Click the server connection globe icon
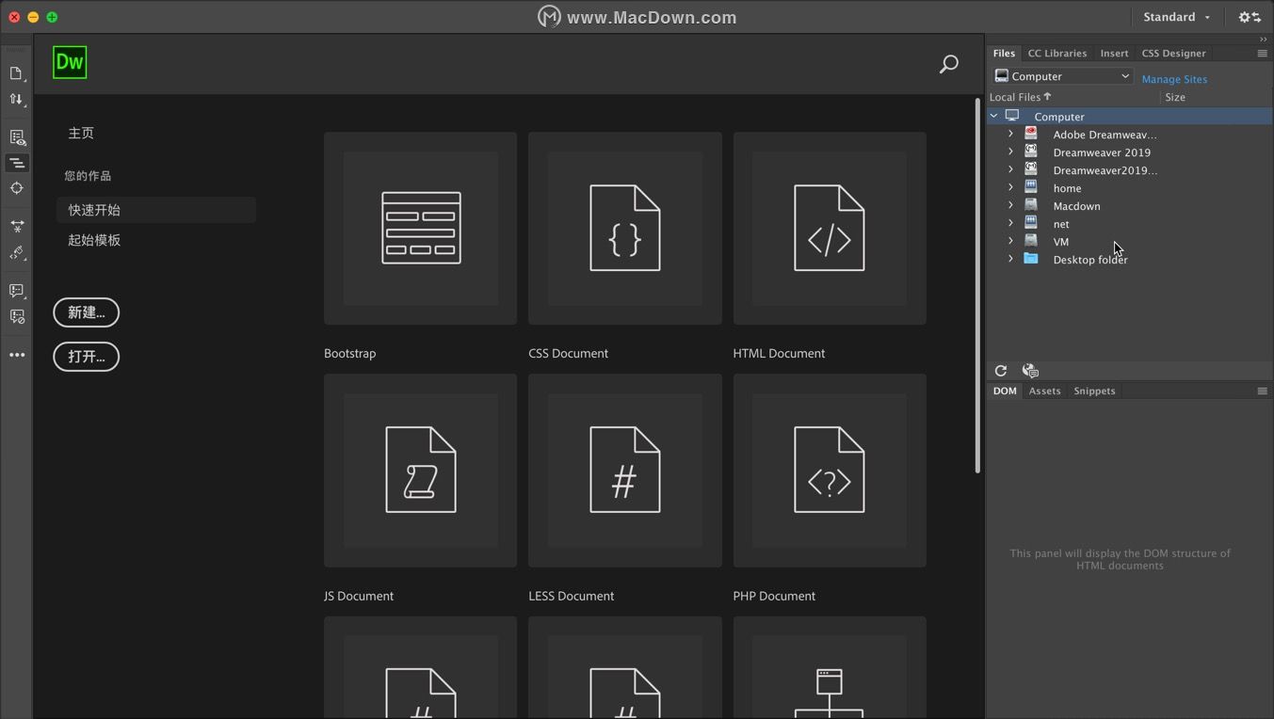The height and width of the screenshot is (719, 1274). 1030,371
